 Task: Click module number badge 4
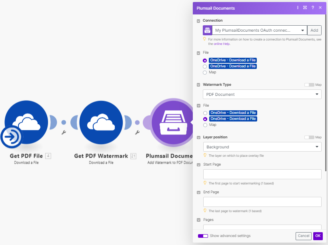pos(48,156)
